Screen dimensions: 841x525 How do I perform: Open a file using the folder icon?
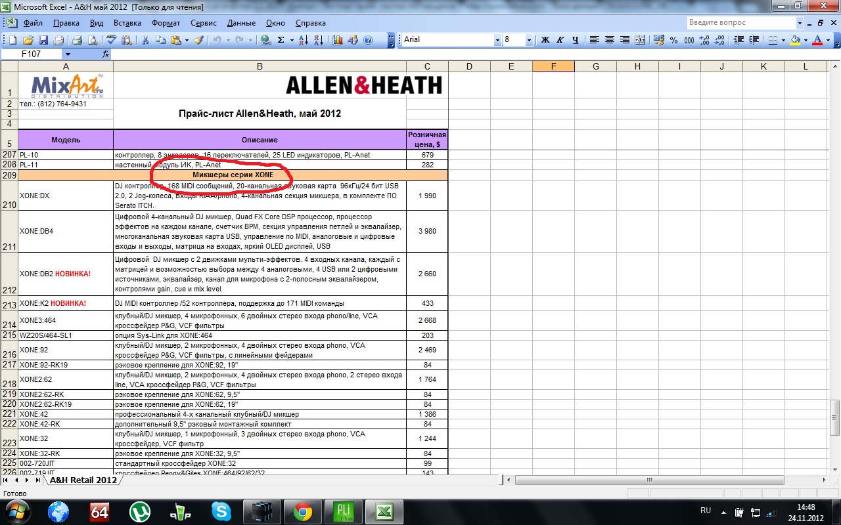[x=28, y=40]
